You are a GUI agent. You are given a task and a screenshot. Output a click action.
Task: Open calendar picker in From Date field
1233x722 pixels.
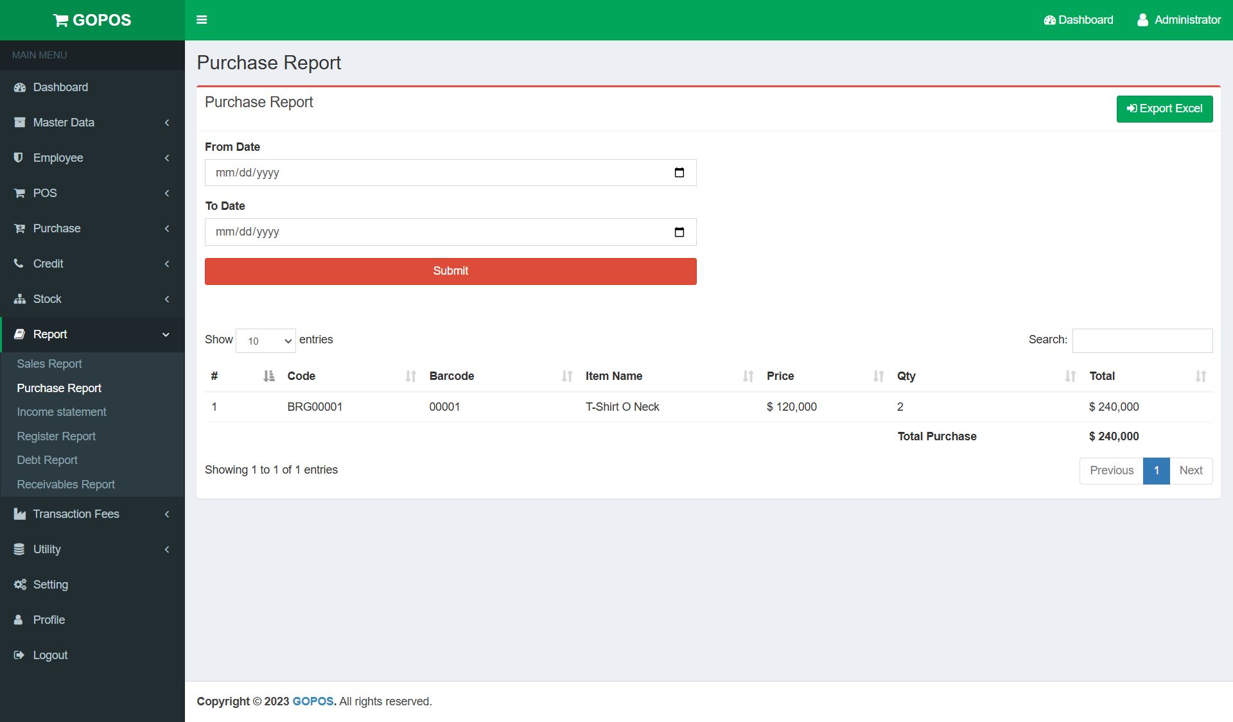tap(679, 173)
